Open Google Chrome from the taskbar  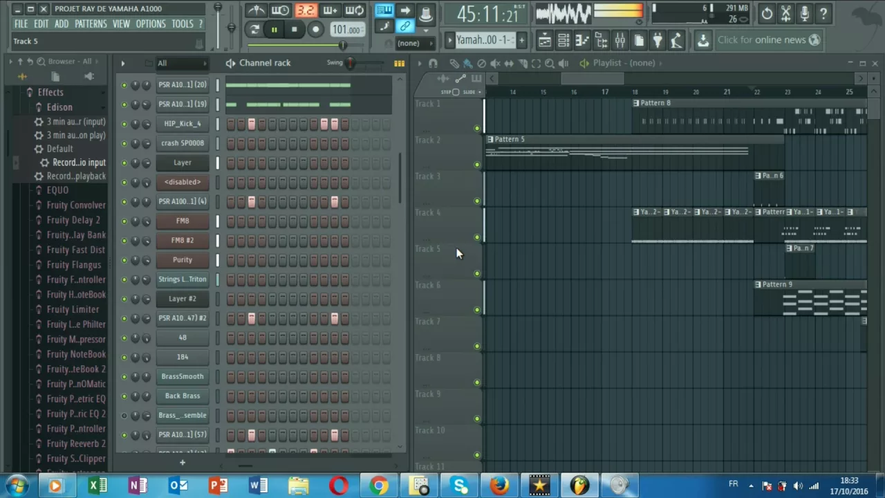click(x=378, y=486)
